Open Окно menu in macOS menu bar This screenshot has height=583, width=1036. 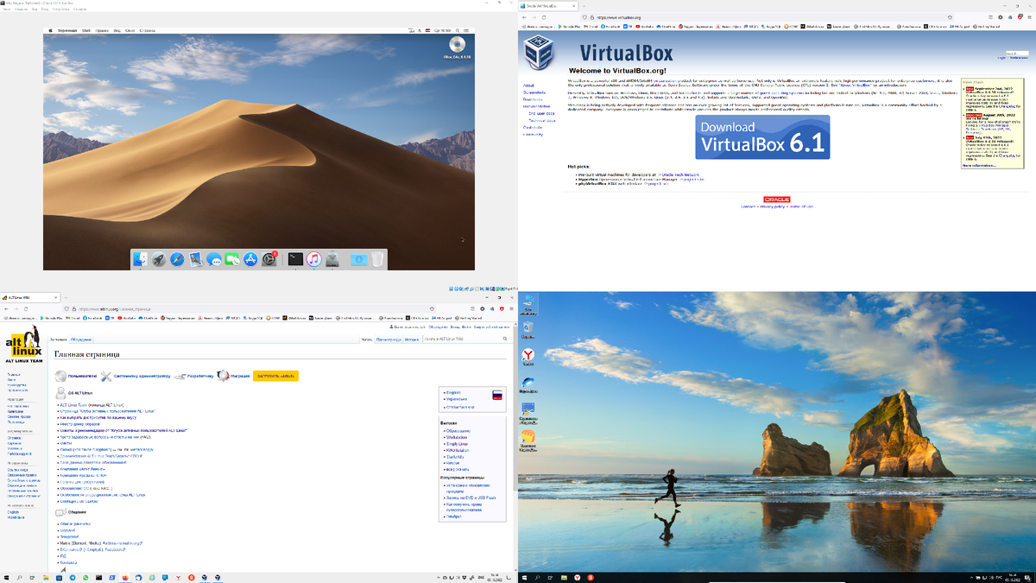[x=130, y=30]
